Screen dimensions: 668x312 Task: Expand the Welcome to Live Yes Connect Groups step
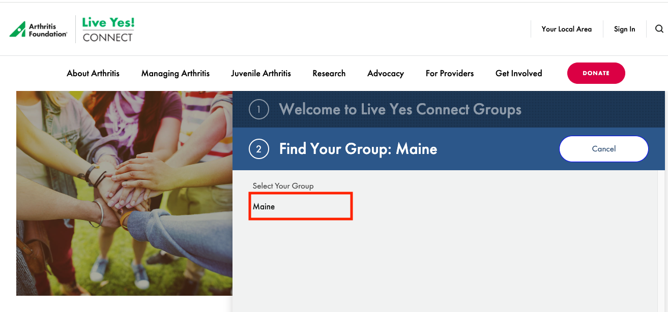tap(400, 110)
